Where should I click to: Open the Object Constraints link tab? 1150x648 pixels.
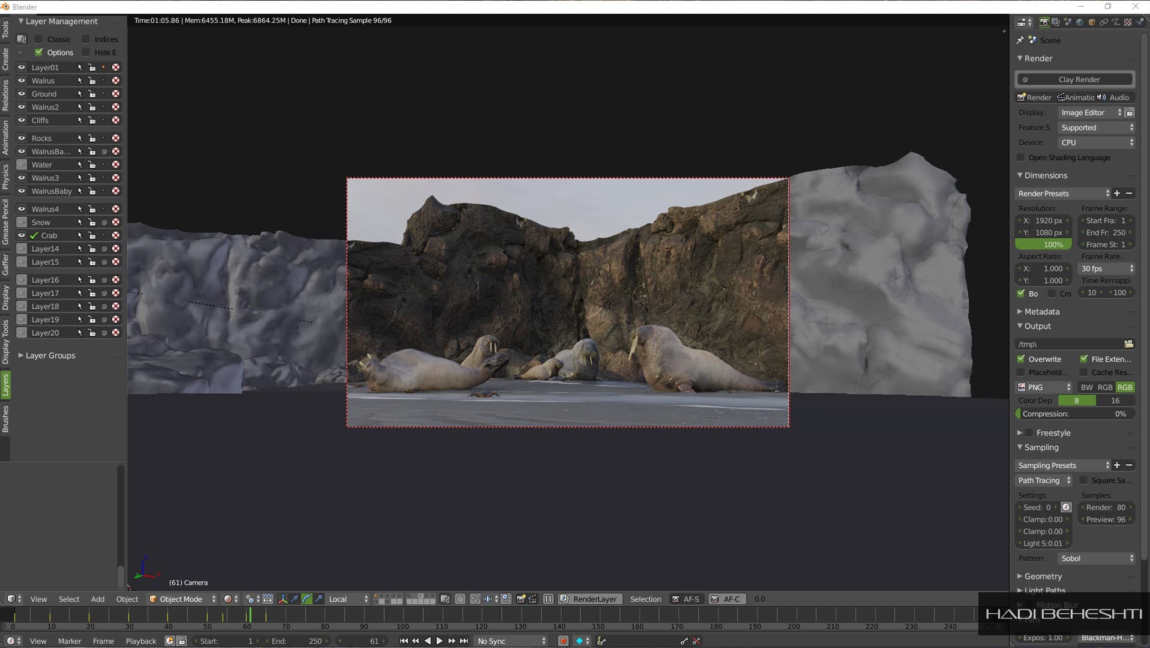pyautogui.click(x=1104, y=22)
